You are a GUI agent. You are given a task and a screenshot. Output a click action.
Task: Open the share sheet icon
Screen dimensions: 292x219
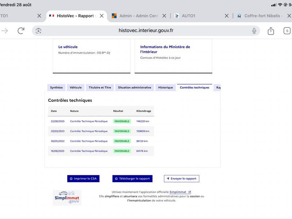(271, 31)
